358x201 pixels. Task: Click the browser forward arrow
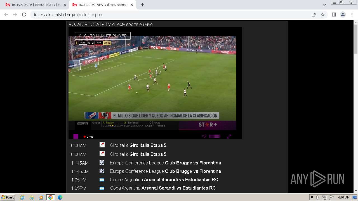(x=15, y=15)
